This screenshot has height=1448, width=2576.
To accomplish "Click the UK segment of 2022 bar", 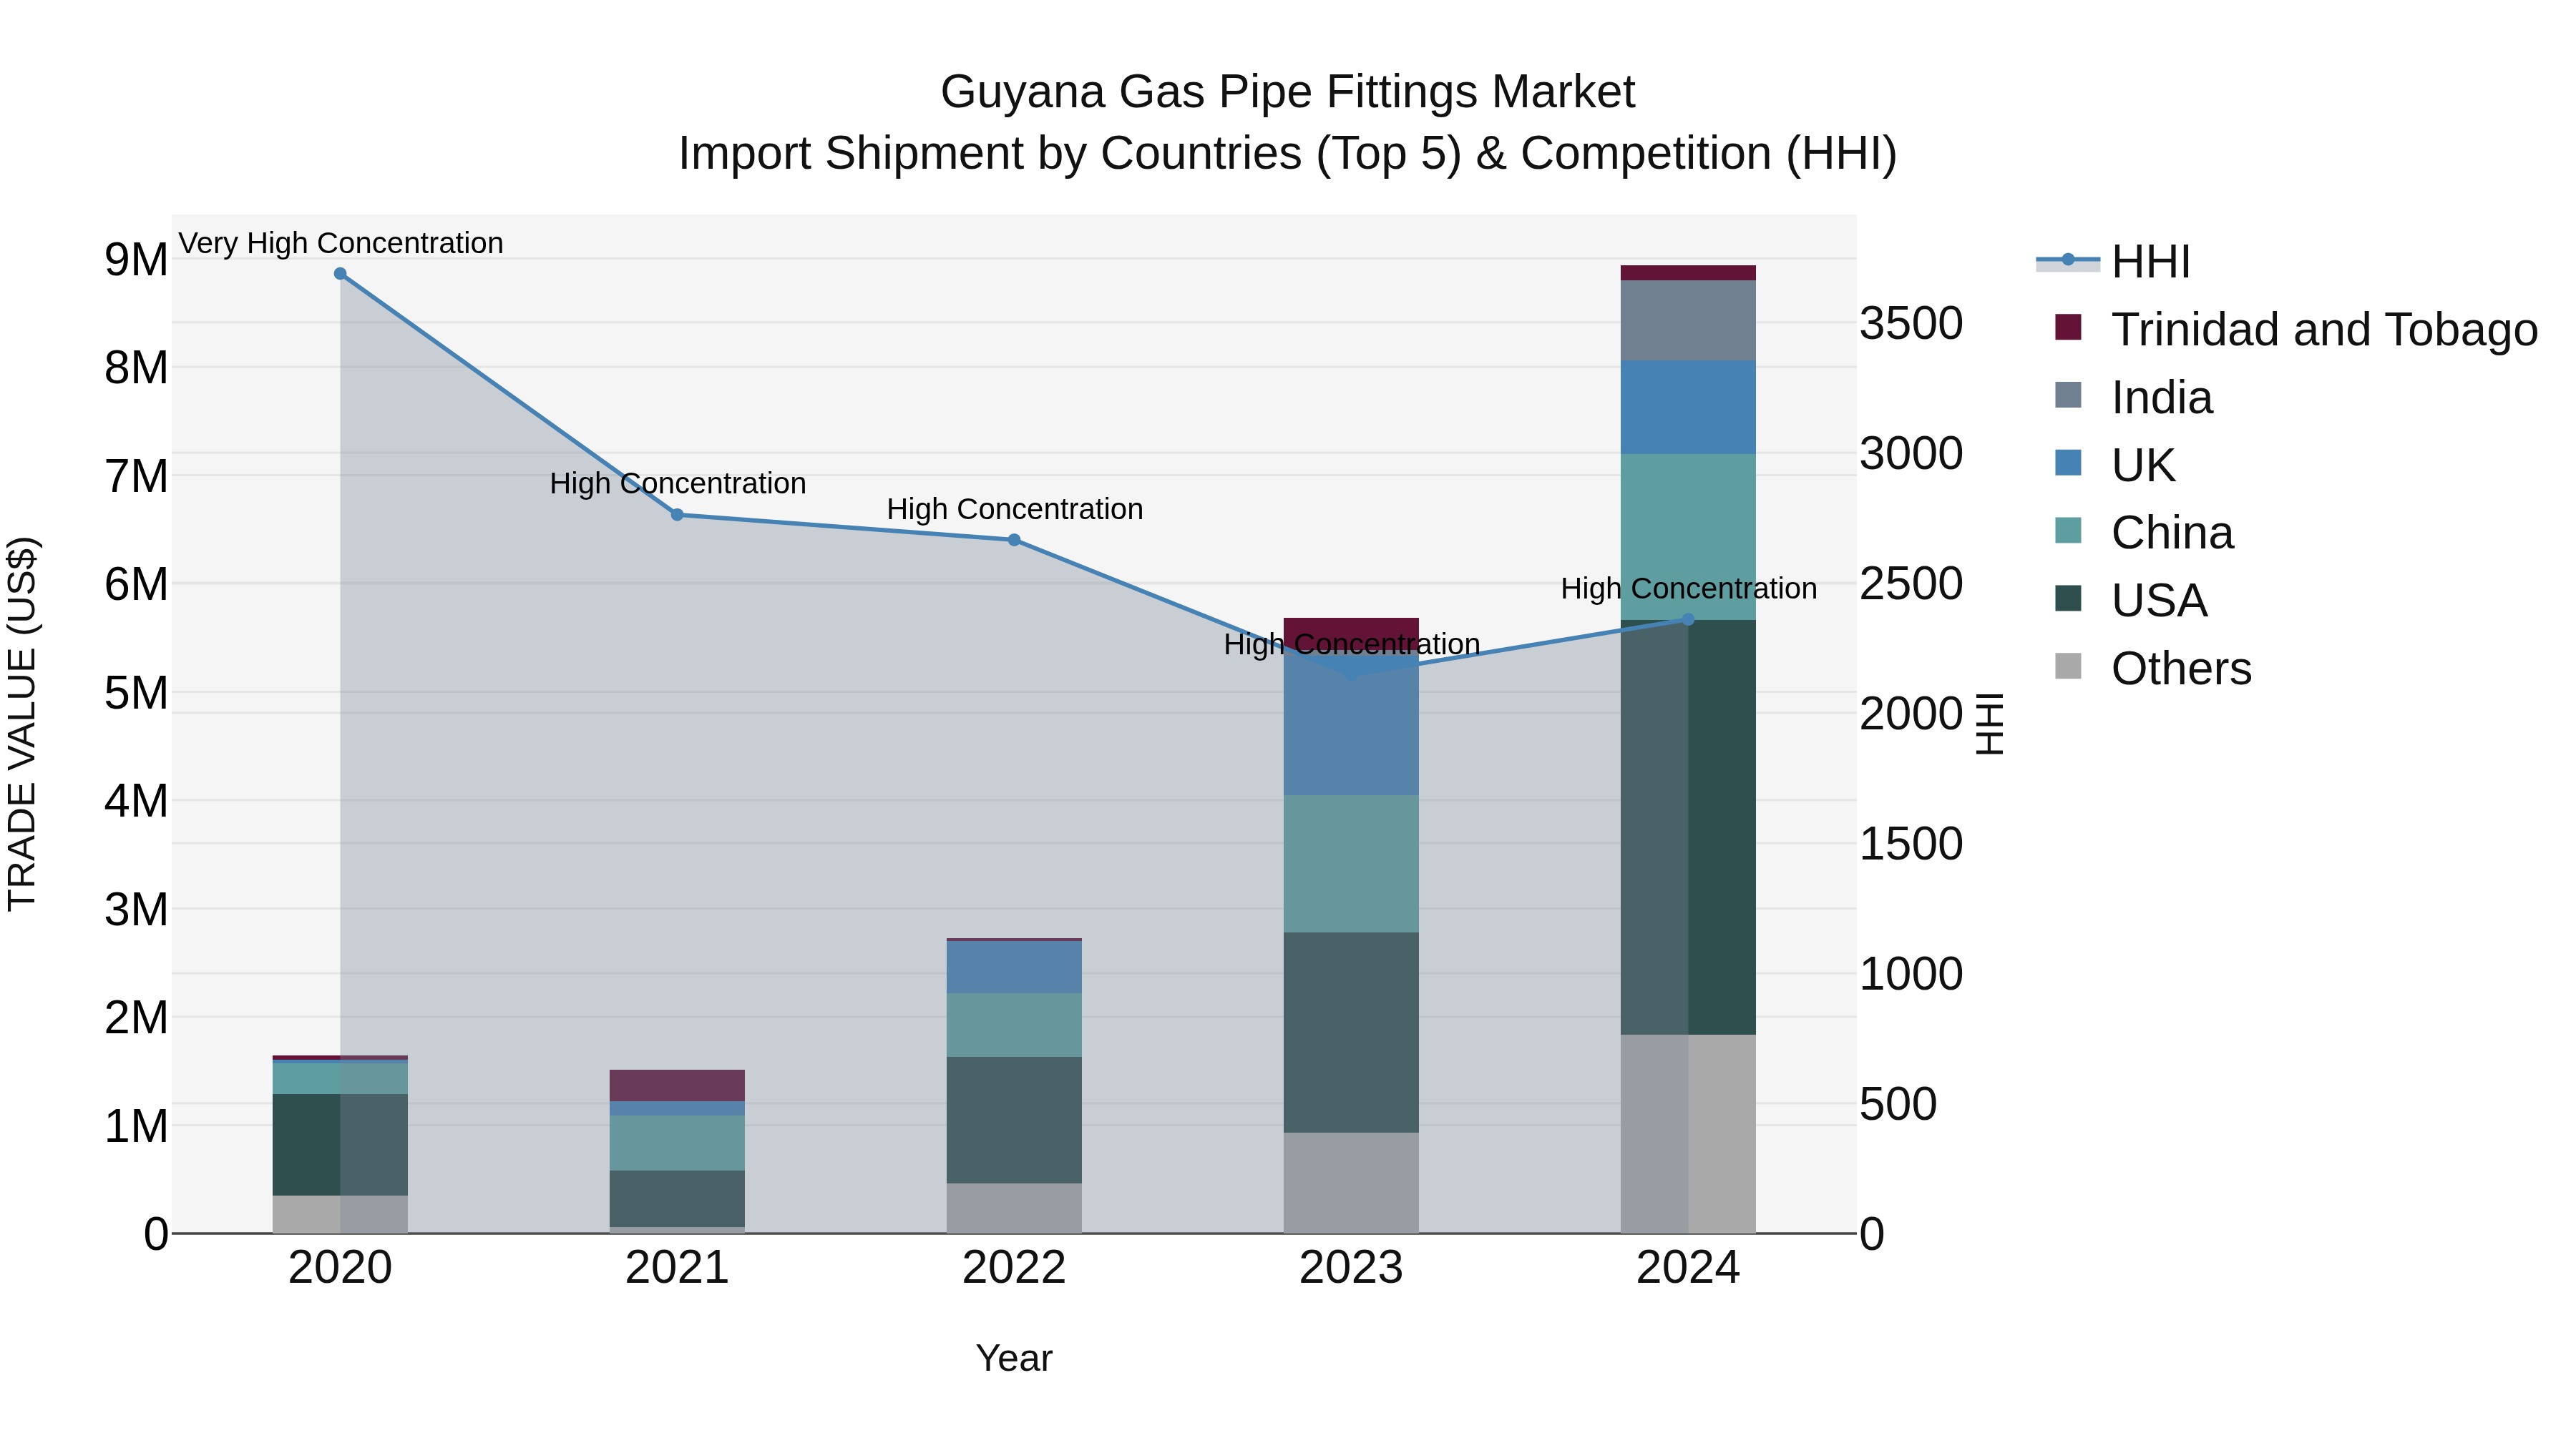I will pos(1014,967).
